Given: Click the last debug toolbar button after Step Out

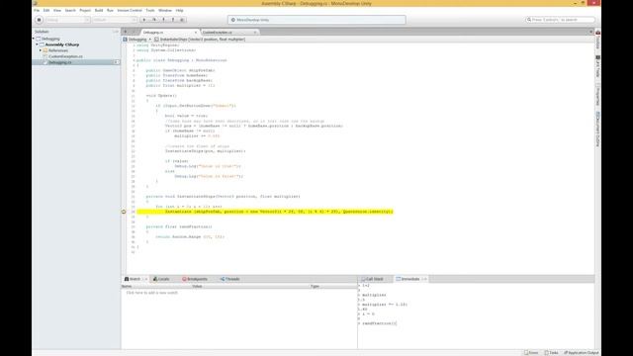Looking at the screenshot, I should [x=182, y=20].
